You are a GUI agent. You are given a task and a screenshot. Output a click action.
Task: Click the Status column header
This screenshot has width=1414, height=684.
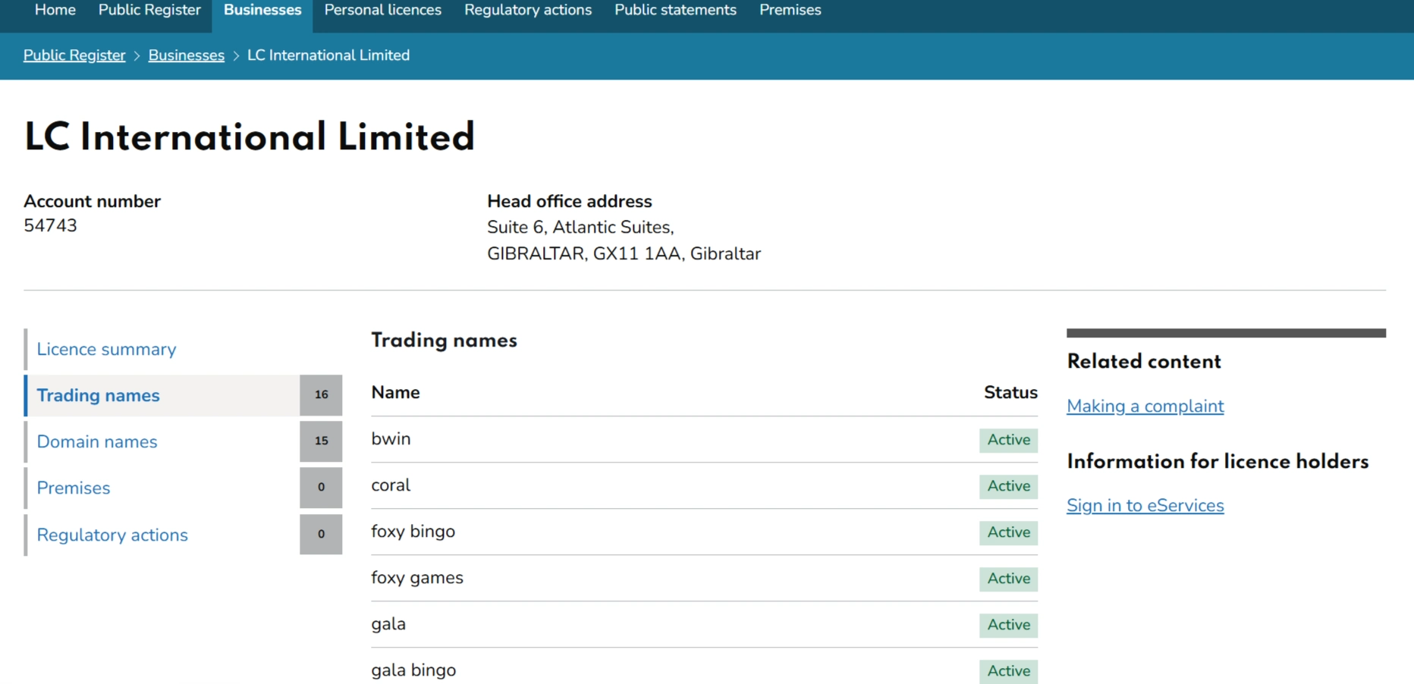1010,393
